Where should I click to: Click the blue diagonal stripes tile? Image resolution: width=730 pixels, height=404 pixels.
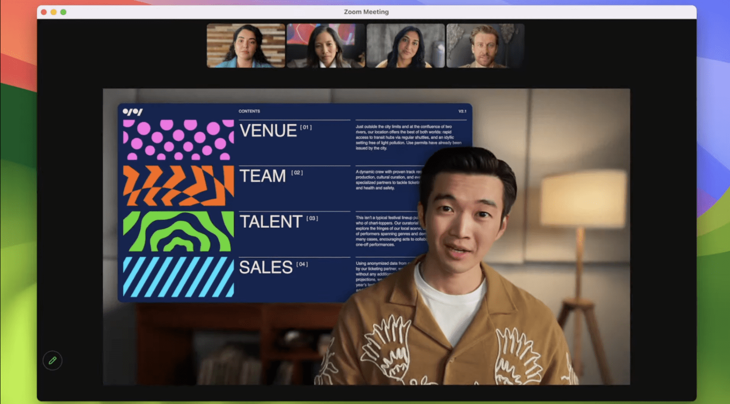click(178, 277)
